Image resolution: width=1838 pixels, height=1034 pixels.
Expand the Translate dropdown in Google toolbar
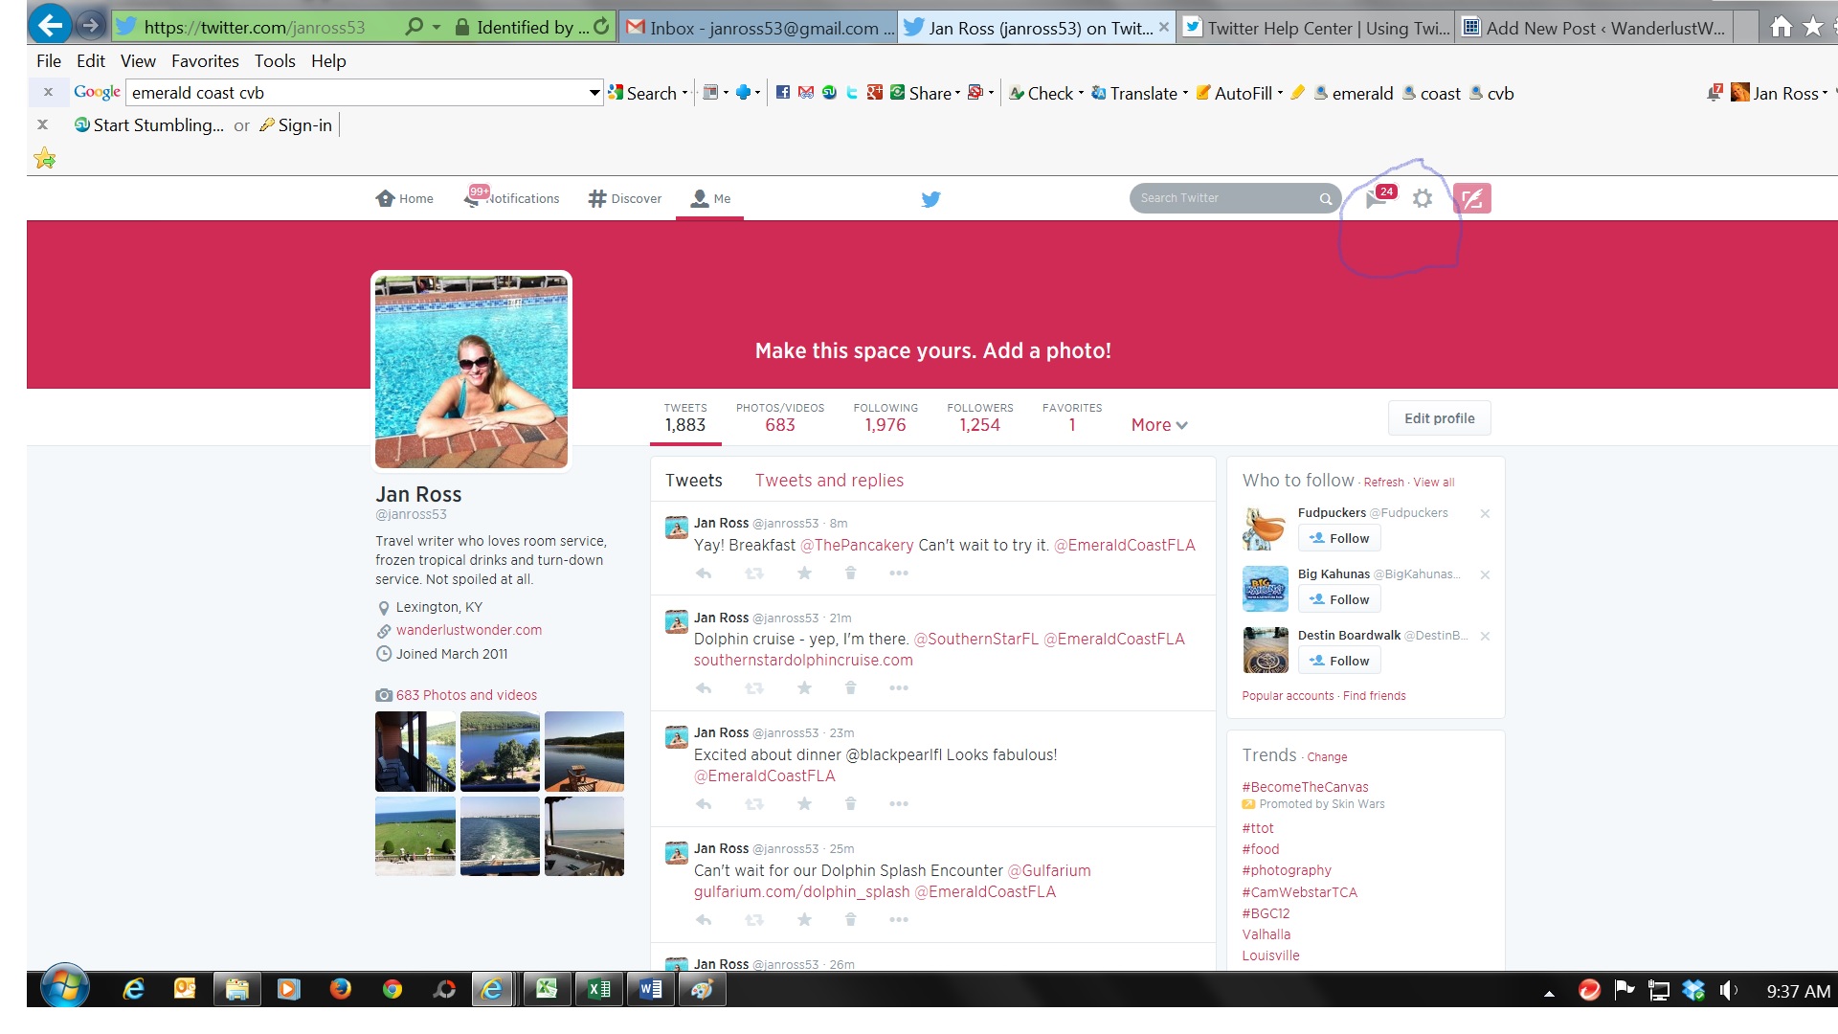tap(1185, 93)
